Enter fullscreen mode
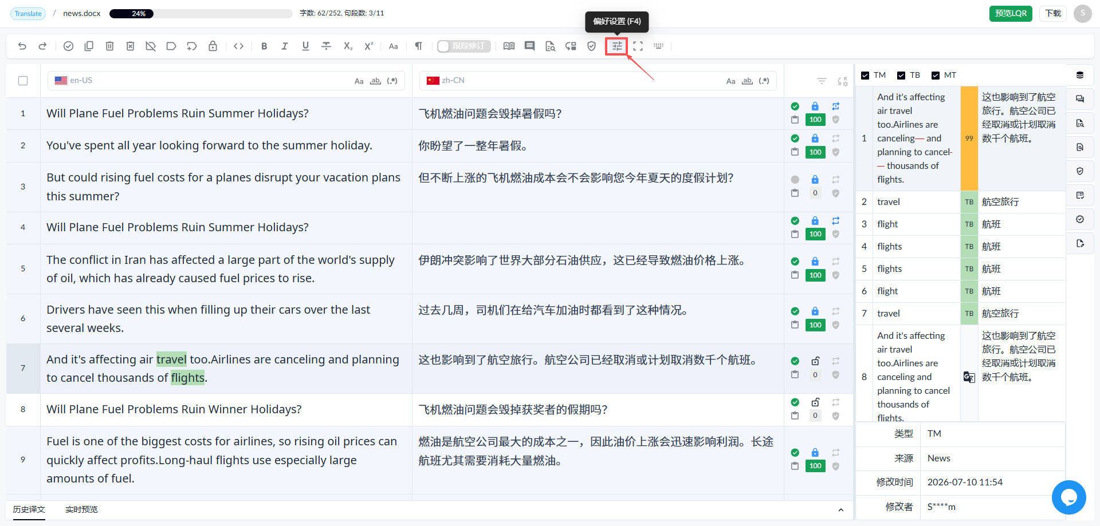 (x=638, y=46)
